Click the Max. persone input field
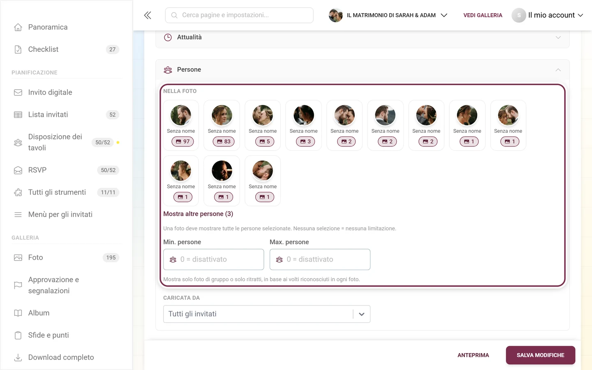 coord(320,259)
